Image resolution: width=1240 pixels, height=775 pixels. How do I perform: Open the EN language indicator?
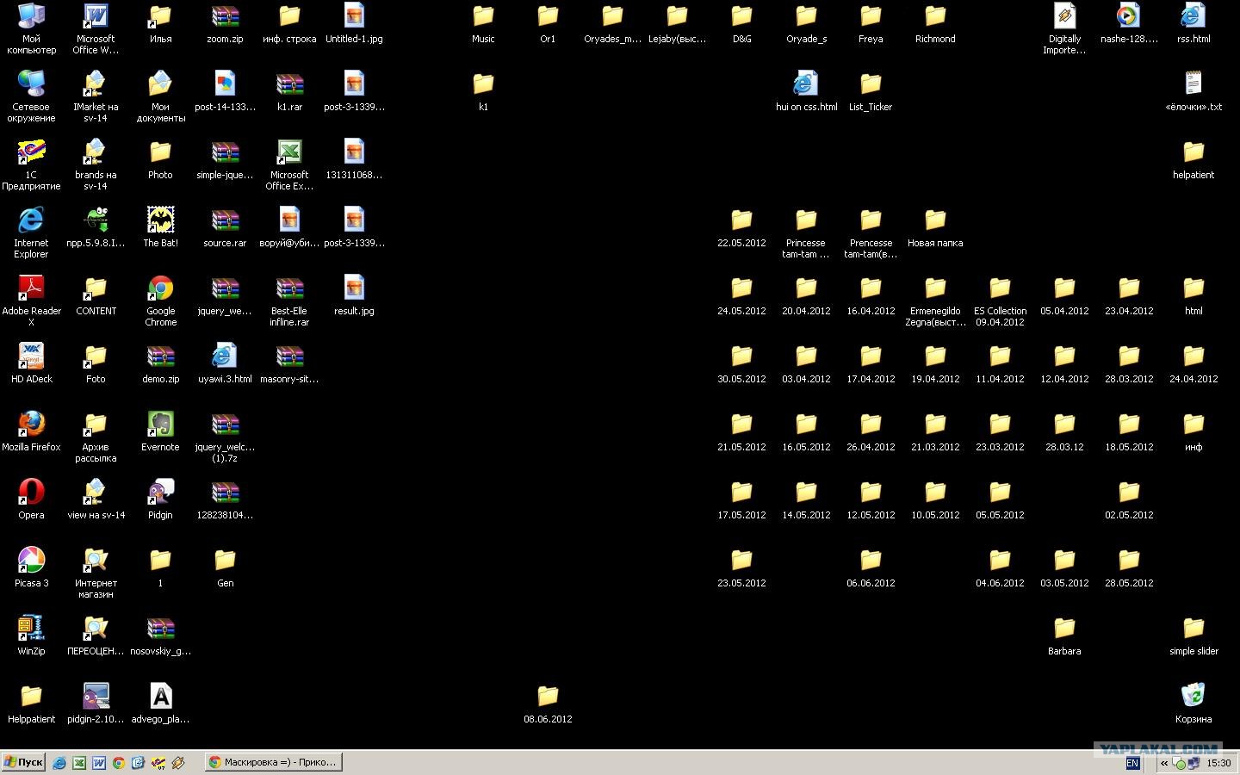point(1132,763)
